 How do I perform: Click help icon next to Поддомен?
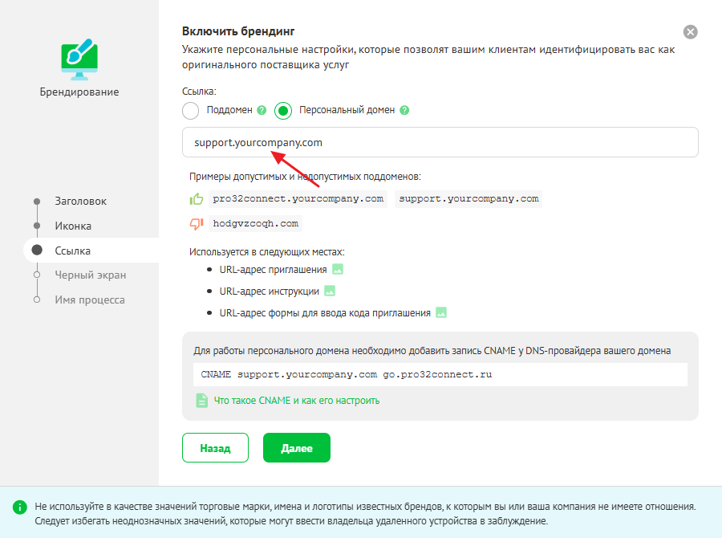pyautogui.click(x=262, y=110)
